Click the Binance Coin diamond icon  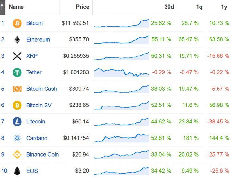pos(17,155)
